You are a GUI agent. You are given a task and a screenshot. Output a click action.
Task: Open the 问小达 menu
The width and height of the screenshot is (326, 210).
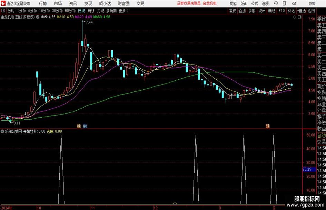coord(105,3)
